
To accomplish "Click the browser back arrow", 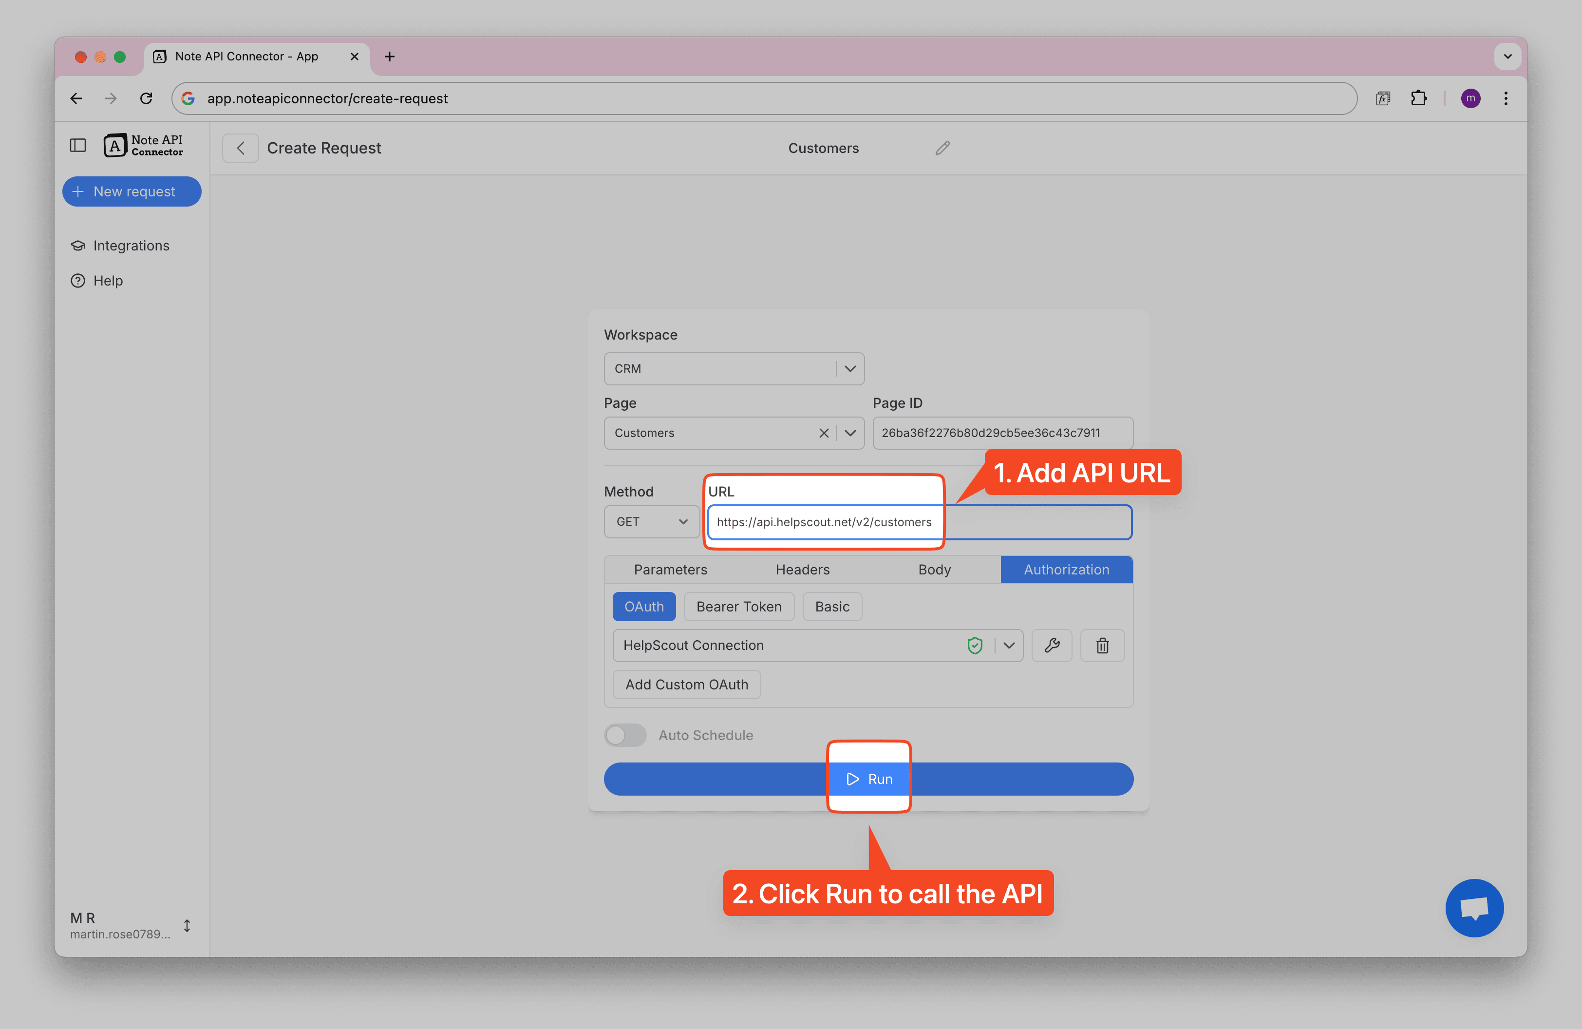I will pos(76,98).
